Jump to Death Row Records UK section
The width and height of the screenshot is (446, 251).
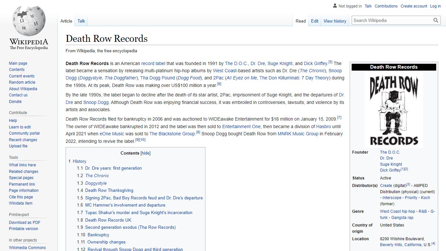coord(108,220)
